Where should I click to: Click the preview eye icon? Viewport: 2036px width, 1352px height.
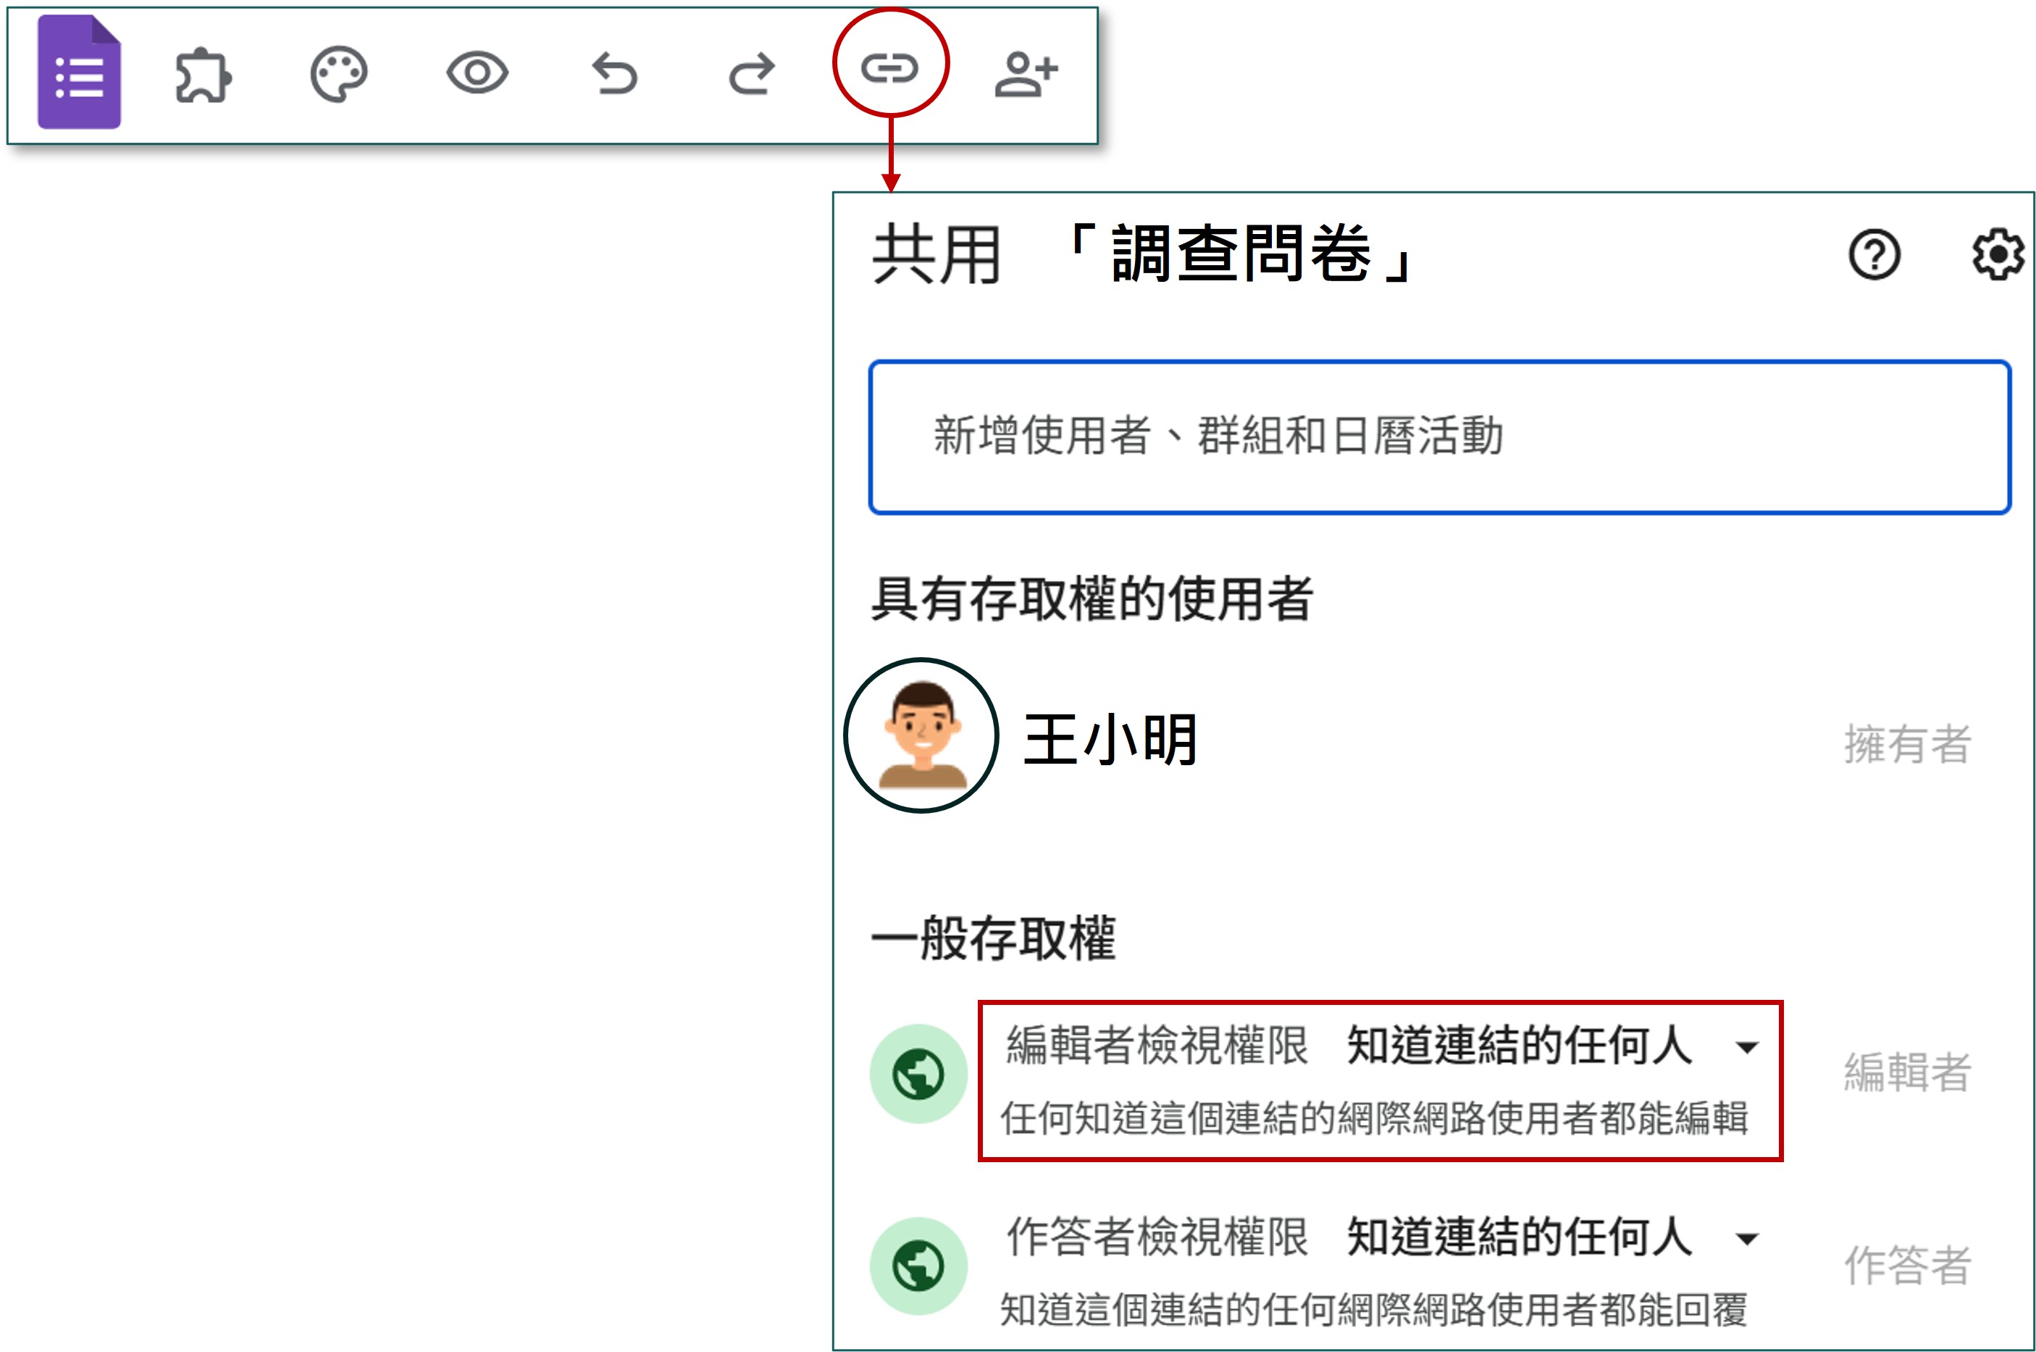tap(477, 72)
